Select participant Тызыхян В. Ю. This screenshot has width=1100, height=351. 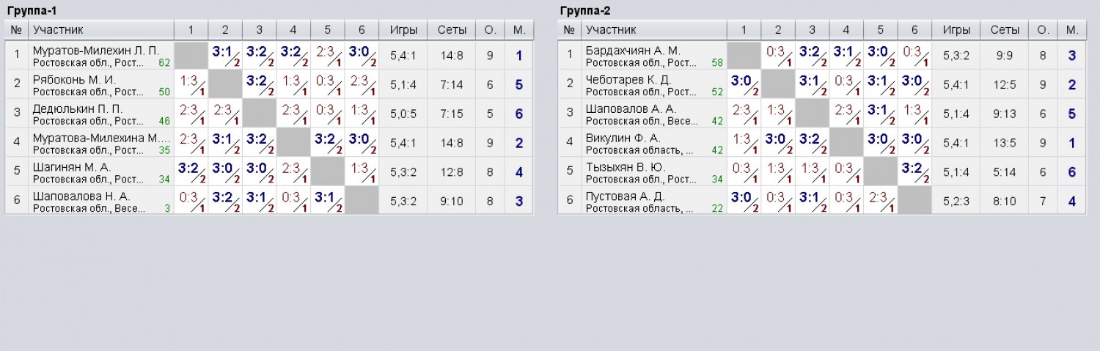[x=626, y=168]
